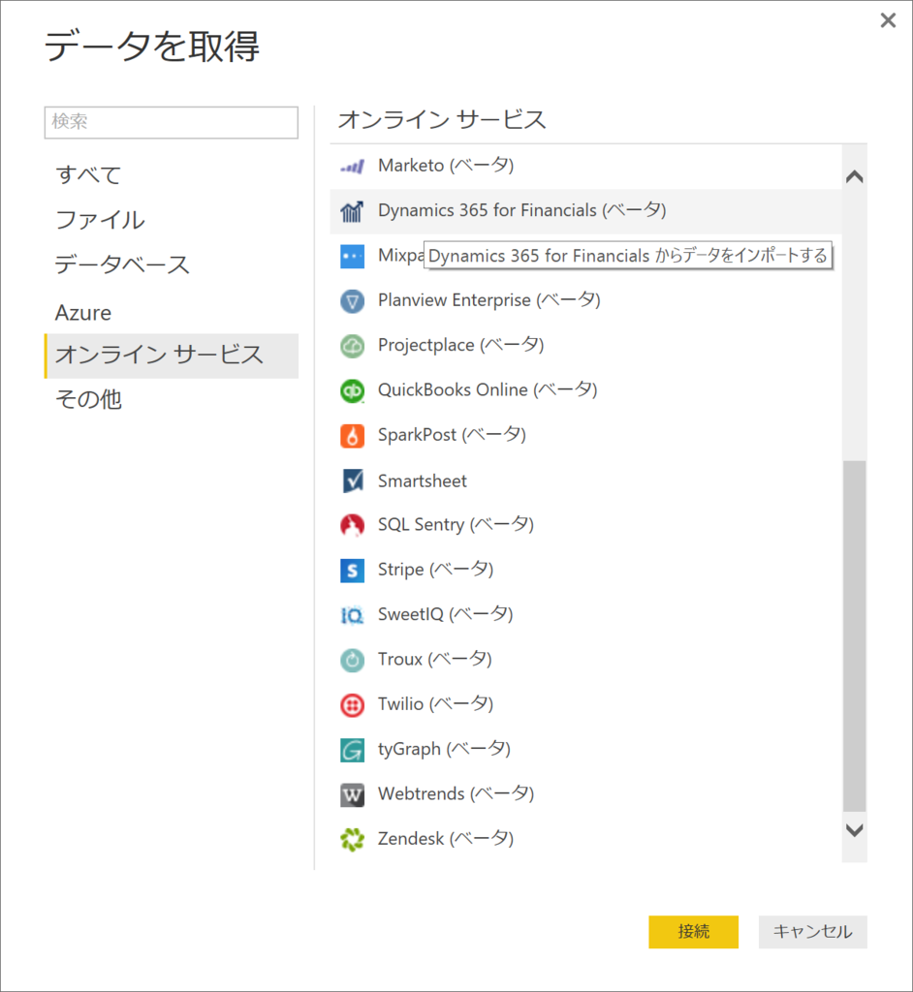Click the キャンセル button
This screenshot has height=992, width=913.
point(812,931)
